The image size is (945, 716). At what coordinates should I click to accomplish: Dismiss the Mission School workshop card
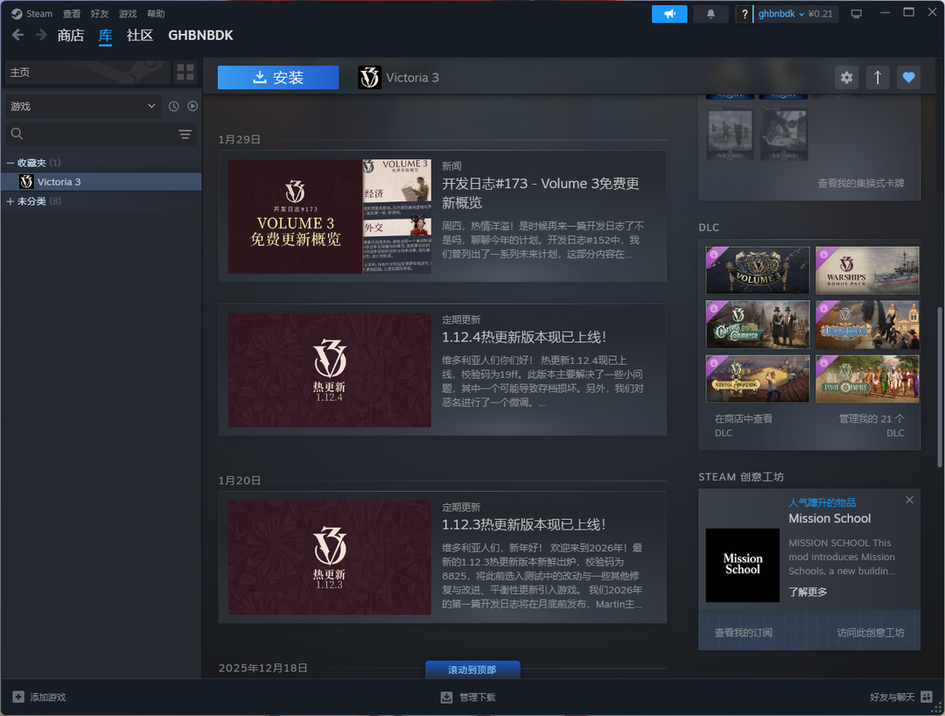pyautogui.click(x=909, y=500)
